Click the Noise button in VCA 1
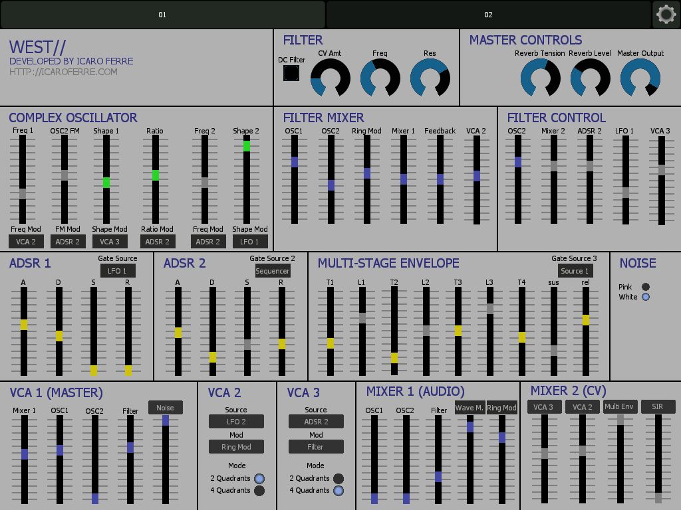Viewport: 681px width, 510px height. click(x=166, y=408)
